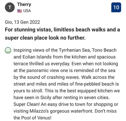Click the words "Super Clean!" in the review body
This screenshot has height=121, width=126.
point(27,104)
